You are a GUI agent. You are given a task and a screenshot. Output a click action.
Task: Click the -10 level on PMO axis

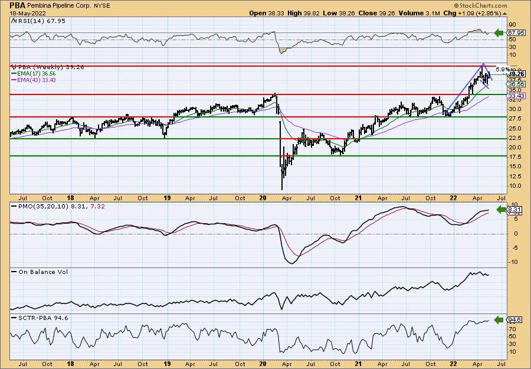pyautogui.click(x=513, y=262)
